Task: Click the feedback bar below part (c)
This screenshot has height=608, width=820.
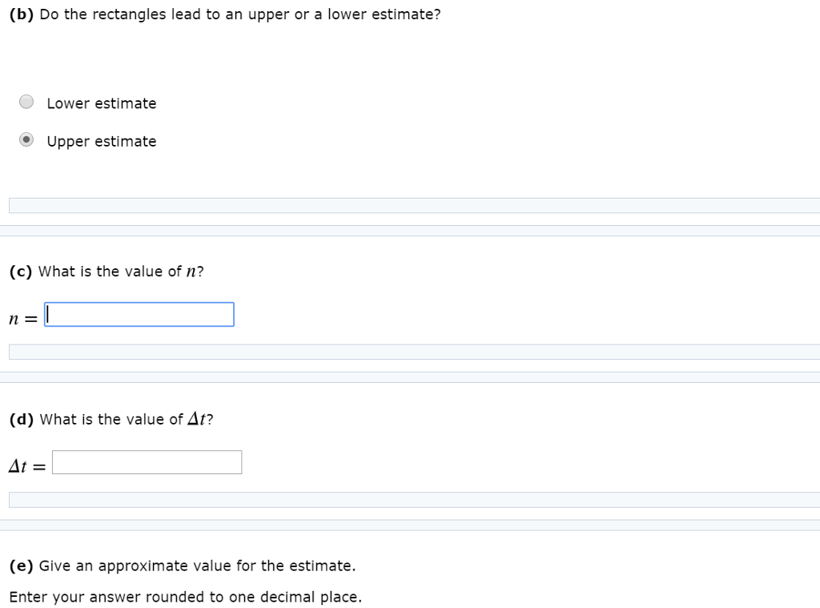Action: [414, 352]
